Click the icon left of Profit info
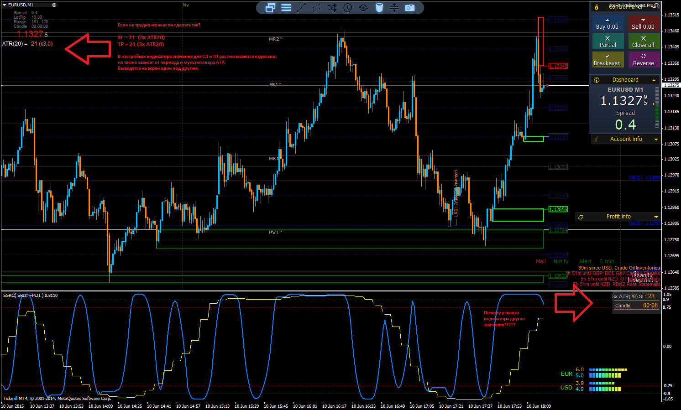 pyautogui.click(x=581, y=217)
